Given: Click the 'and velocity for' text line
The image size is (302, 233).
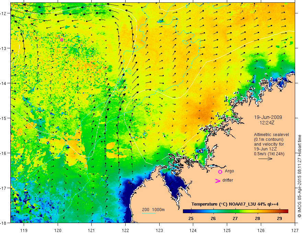Looking at the screenshot, I should (x=269, y=144).
